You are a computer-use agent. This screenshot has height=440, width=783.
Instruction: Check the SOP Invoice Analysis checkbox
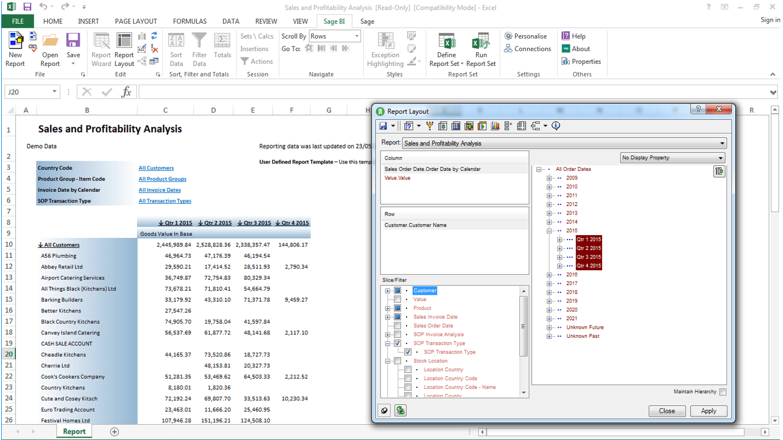click(397, 334)
